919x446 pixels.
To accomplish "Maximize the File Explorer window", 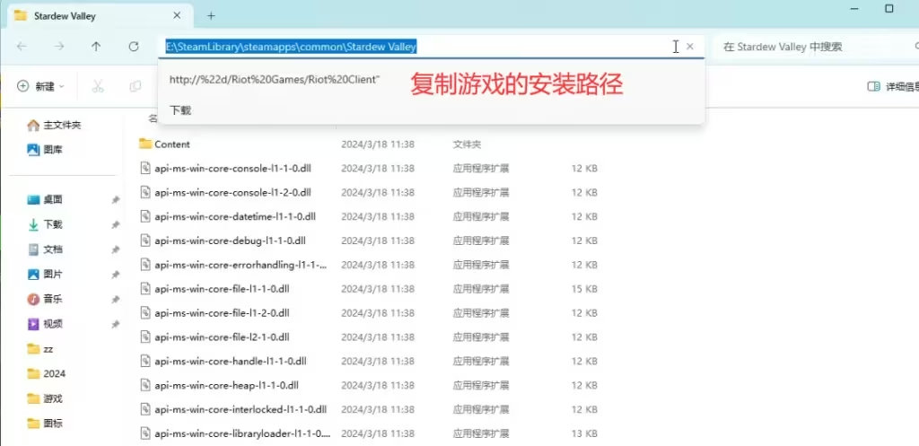I will coord(889,9).
